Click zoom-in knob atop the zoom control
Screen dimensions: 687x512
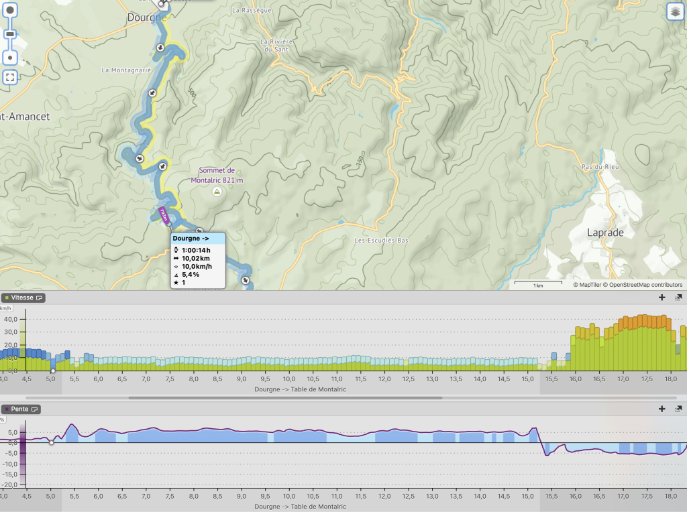[x=10, y=12]
